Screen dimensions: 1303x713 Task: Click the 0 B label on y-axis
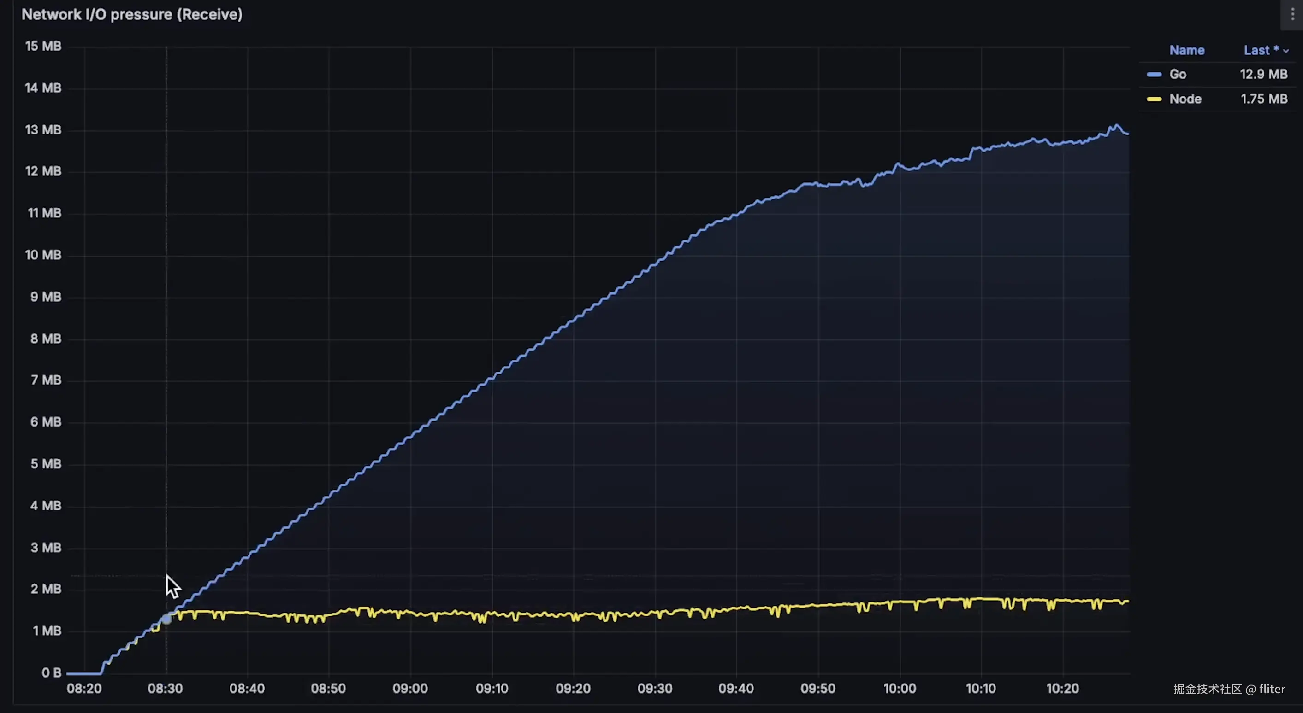click(x=51, y=672)
